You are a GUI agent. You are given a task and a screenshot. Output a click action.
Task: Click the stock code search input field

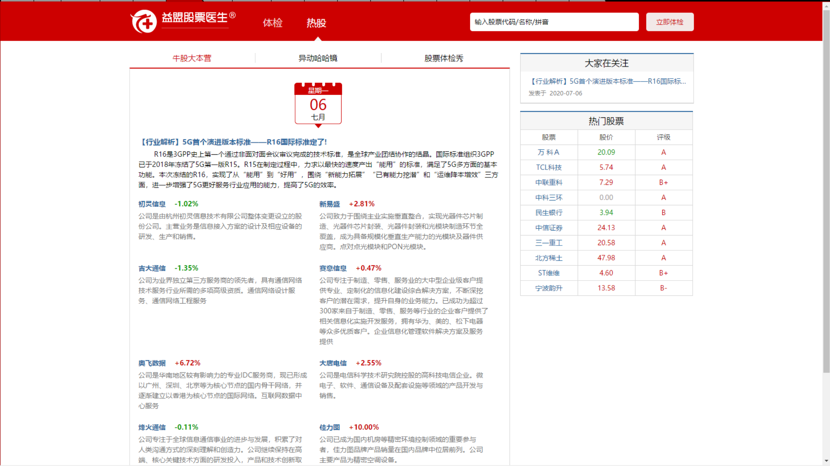coord(554,22)
